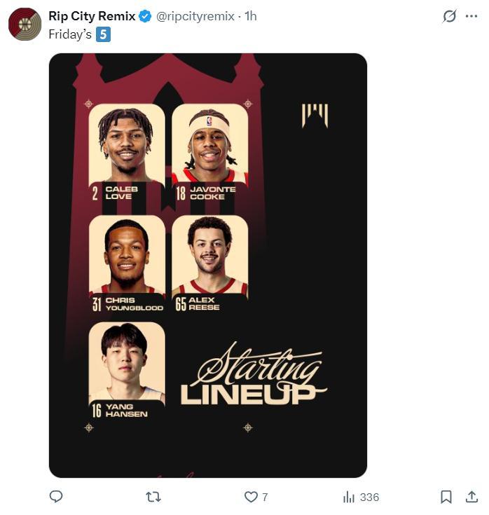Click Javonte Cooke's player photo
Image resolution: width=489 pixels, height=515 pixels.
point(209,144)
